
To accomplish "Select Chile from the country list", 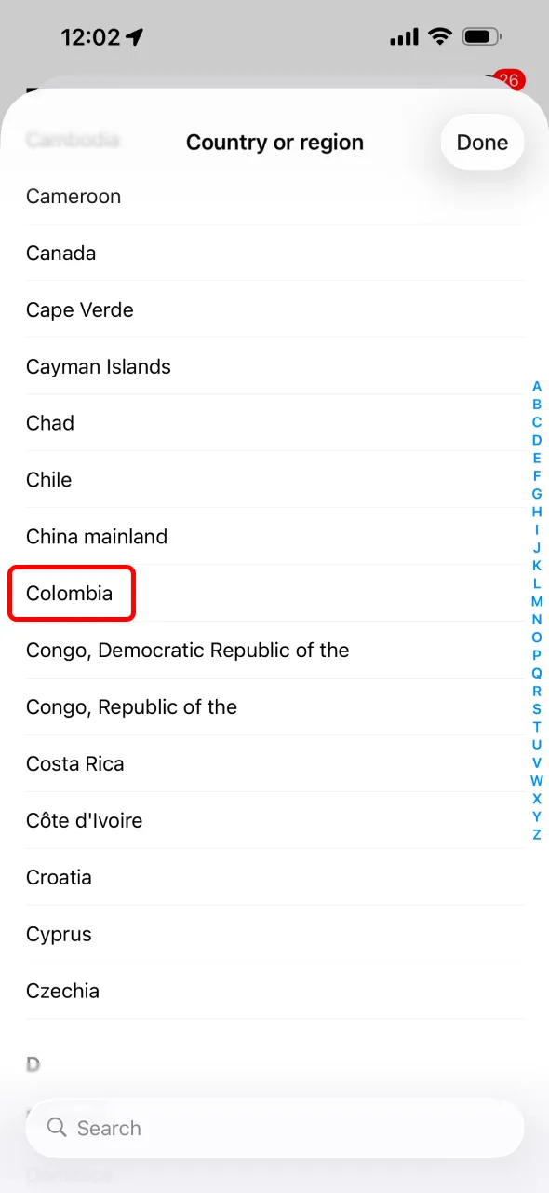I will coord(48,479).
